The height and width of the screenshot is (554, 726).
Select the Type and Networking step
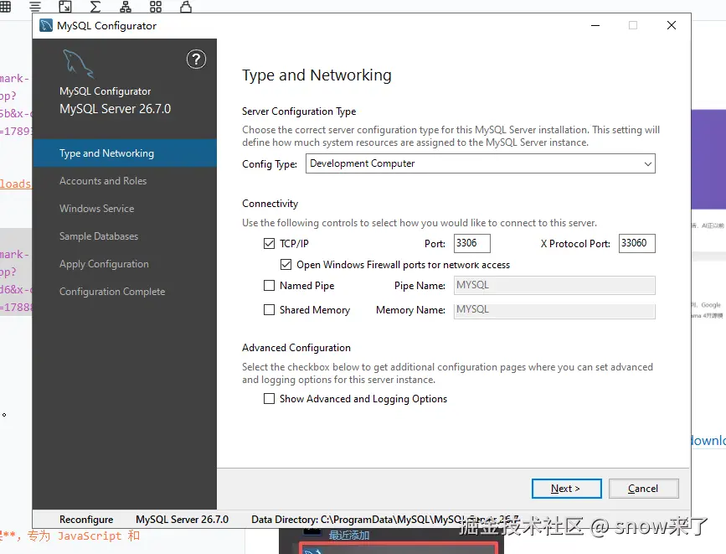click(125, 153)
